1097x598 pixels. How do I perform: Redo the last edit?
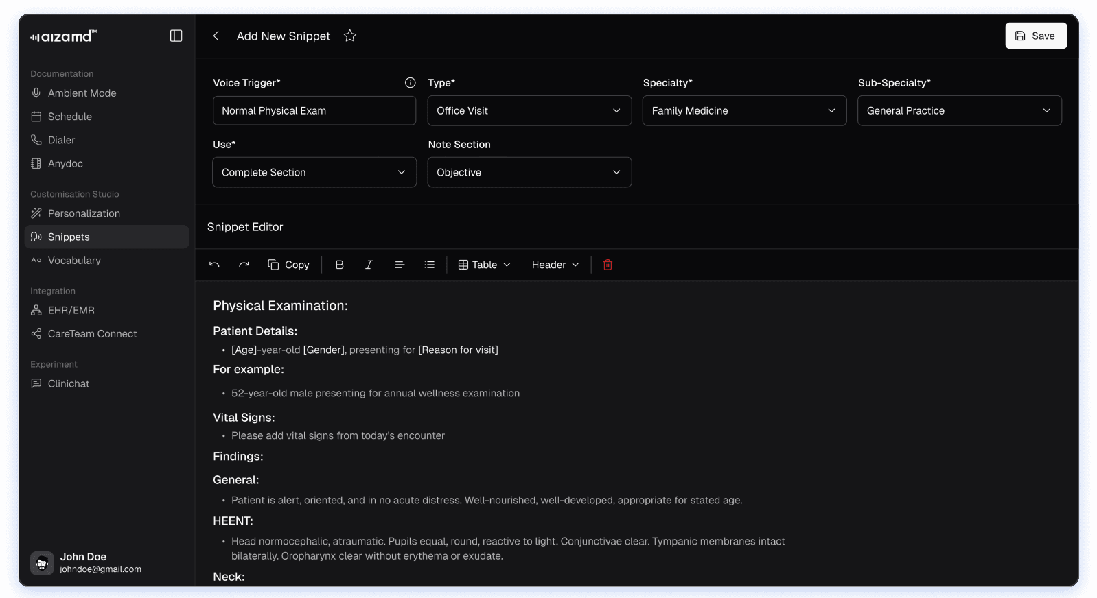[244, 265]
